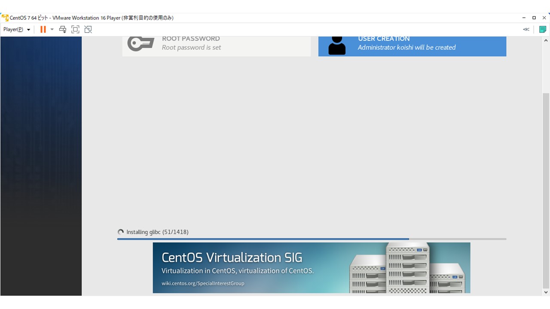Close the VMware Player window
Viewport: 550px width, 309px height.
[544, 18]
